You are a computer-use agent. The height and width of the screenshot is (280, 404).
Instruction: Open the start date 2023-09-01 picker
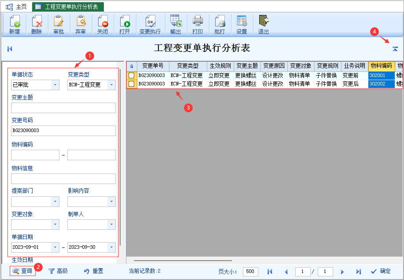coord(55,247)
